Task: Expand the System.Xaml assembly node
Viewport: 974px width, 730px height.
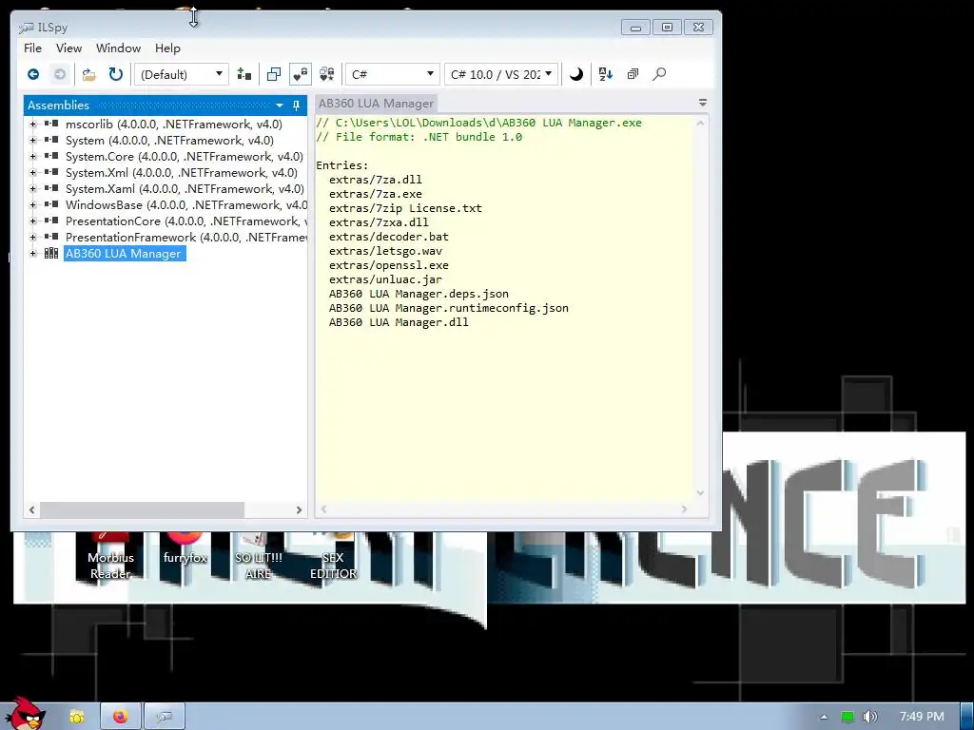Action: [x=33, y=189]
